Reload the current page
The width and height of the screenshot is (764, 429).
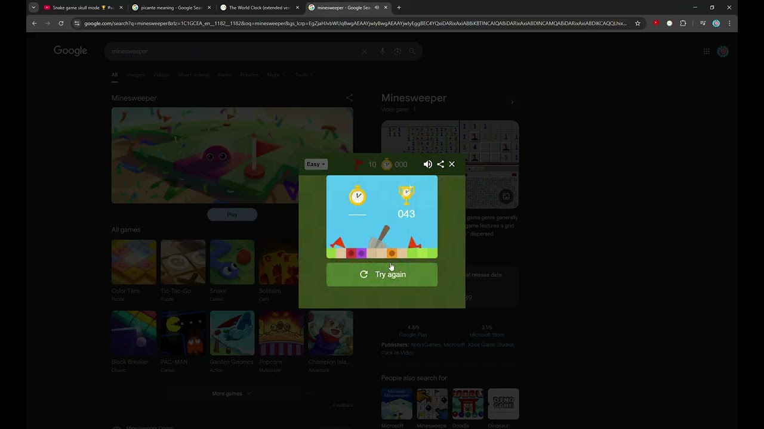click(x=61, y=23)
